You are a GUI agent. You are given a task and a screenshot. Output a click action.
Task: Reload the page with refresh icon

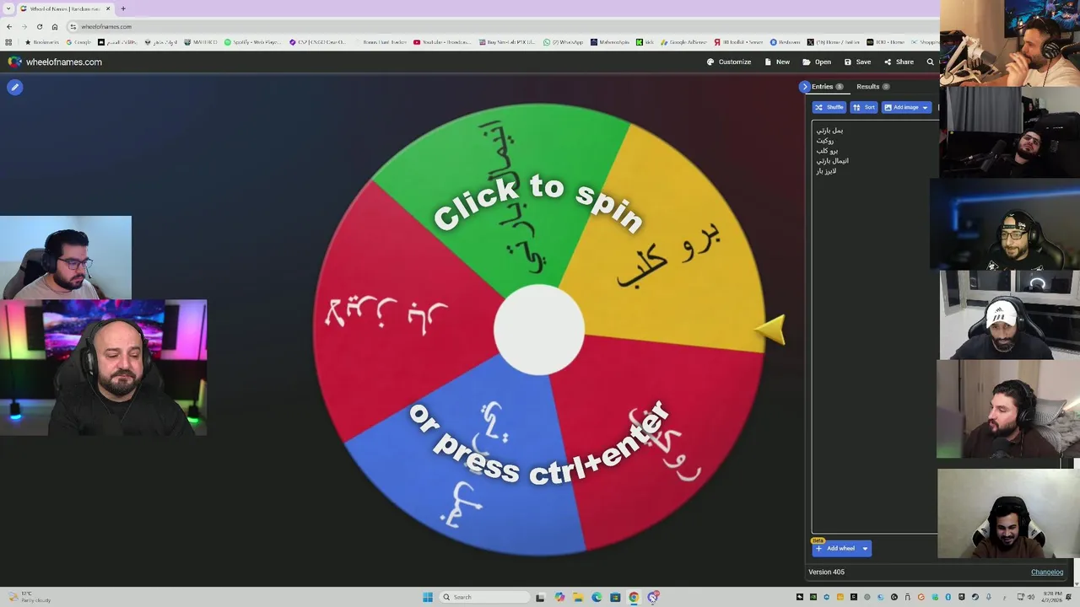(x=39, y=26)
